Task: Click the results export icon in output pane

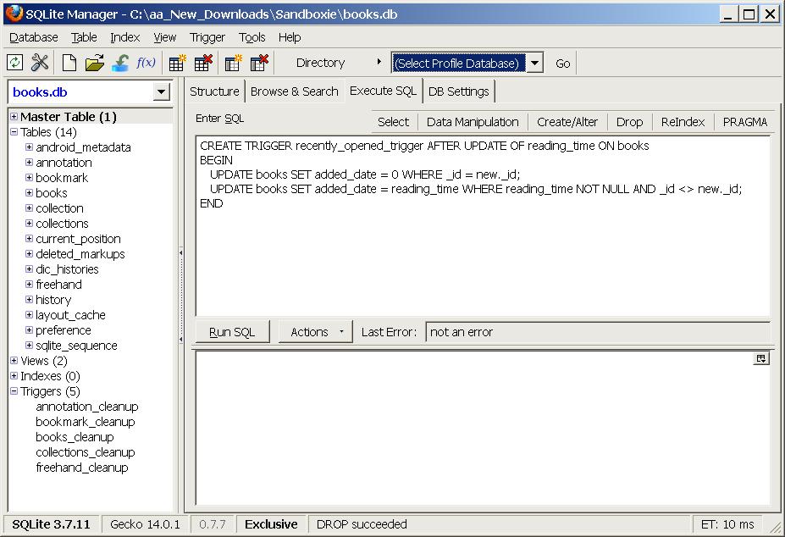Action: (761, 358)
